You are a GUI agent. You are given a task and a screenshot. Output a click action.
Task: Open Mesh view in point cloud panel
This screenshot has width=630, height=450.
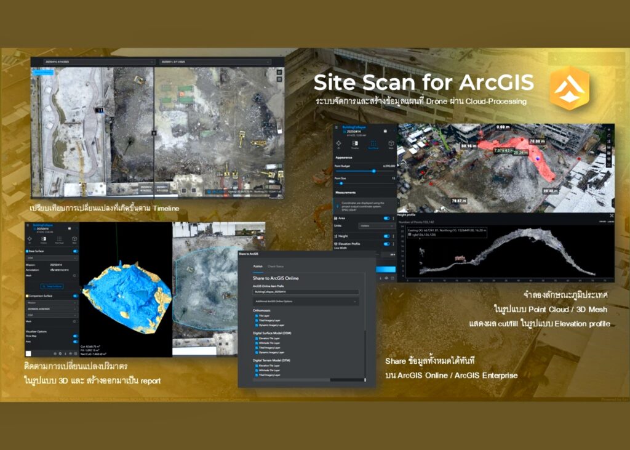391,145
